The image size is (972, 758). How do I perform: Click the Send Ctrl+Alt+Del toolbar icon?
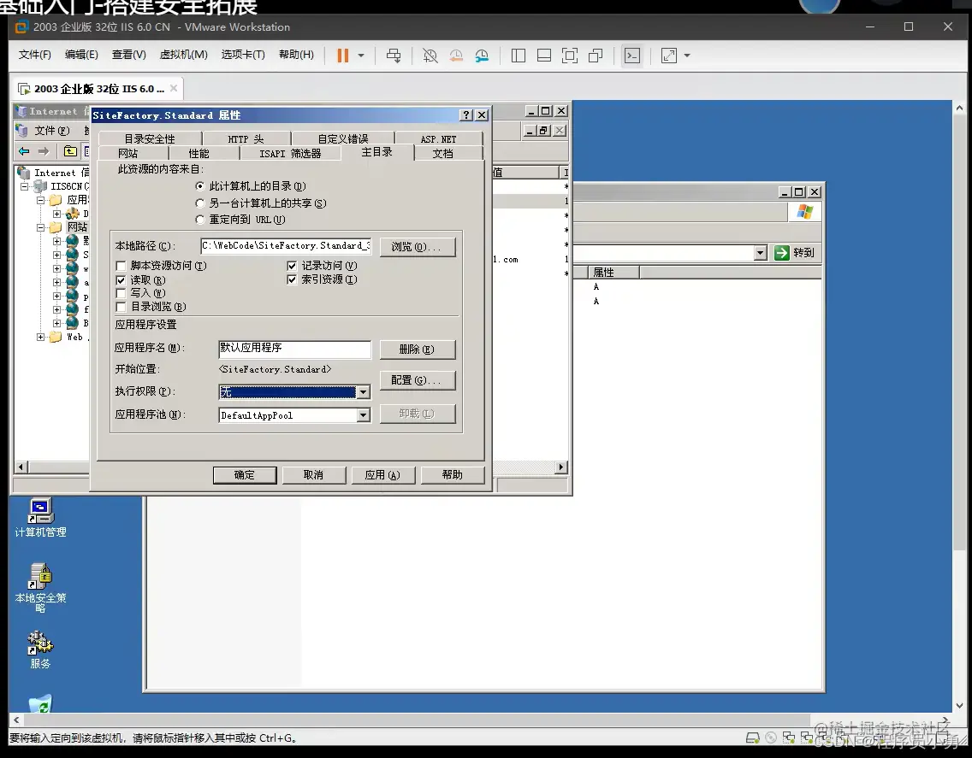[x=394, y=56]
